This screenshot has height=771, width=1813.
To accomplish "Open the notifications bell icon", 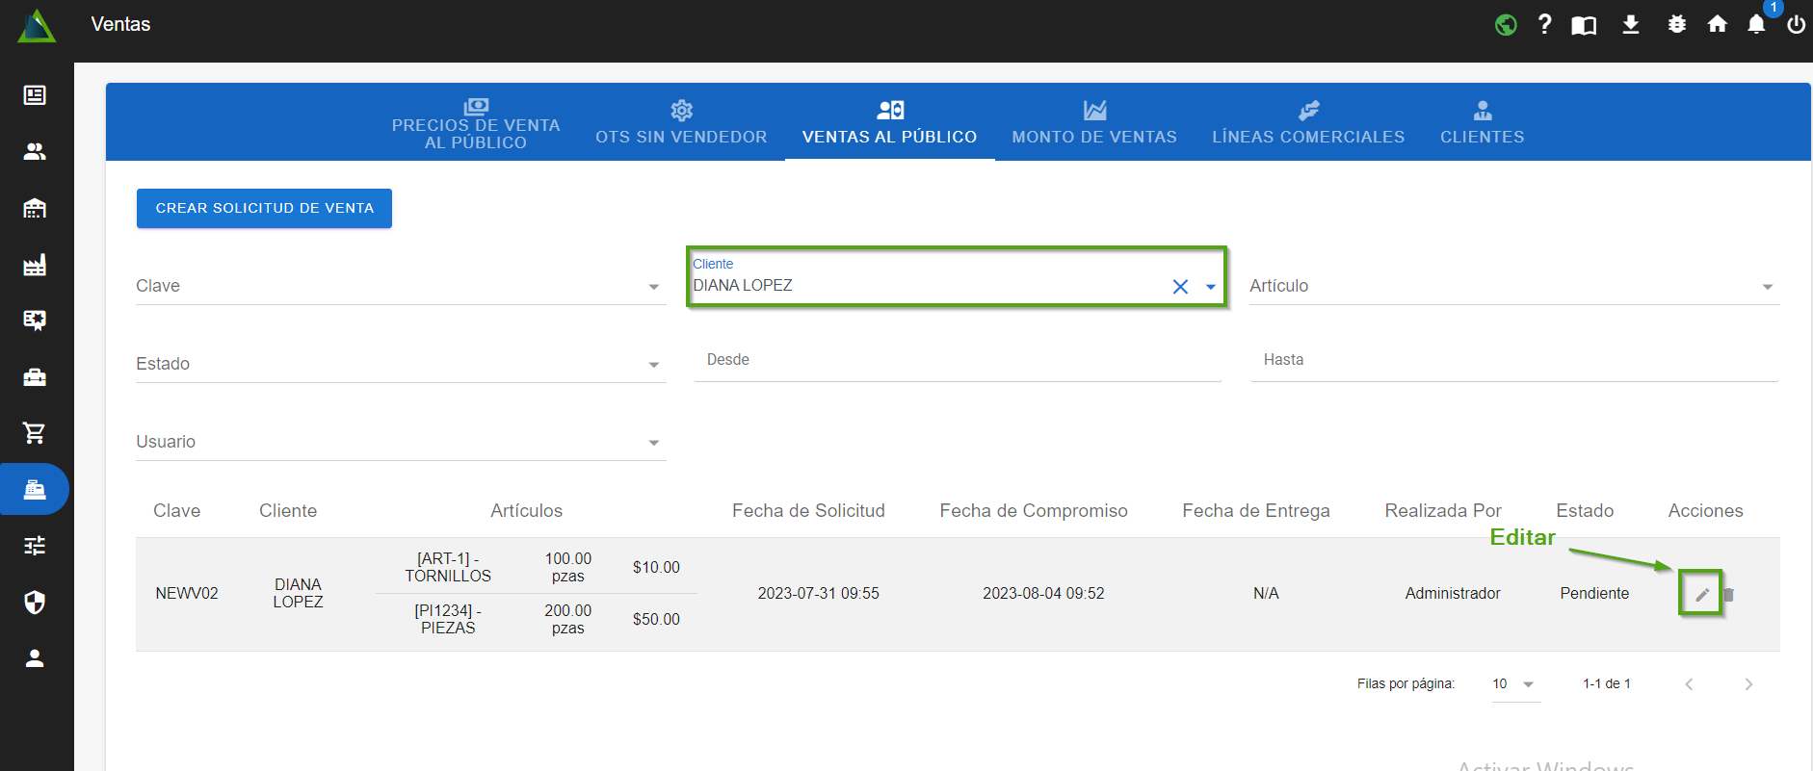I will [1756, 25].
